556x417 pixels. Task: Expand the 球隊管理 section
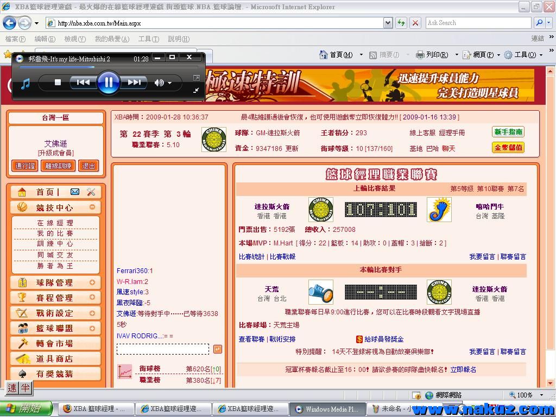click(92, 282)
